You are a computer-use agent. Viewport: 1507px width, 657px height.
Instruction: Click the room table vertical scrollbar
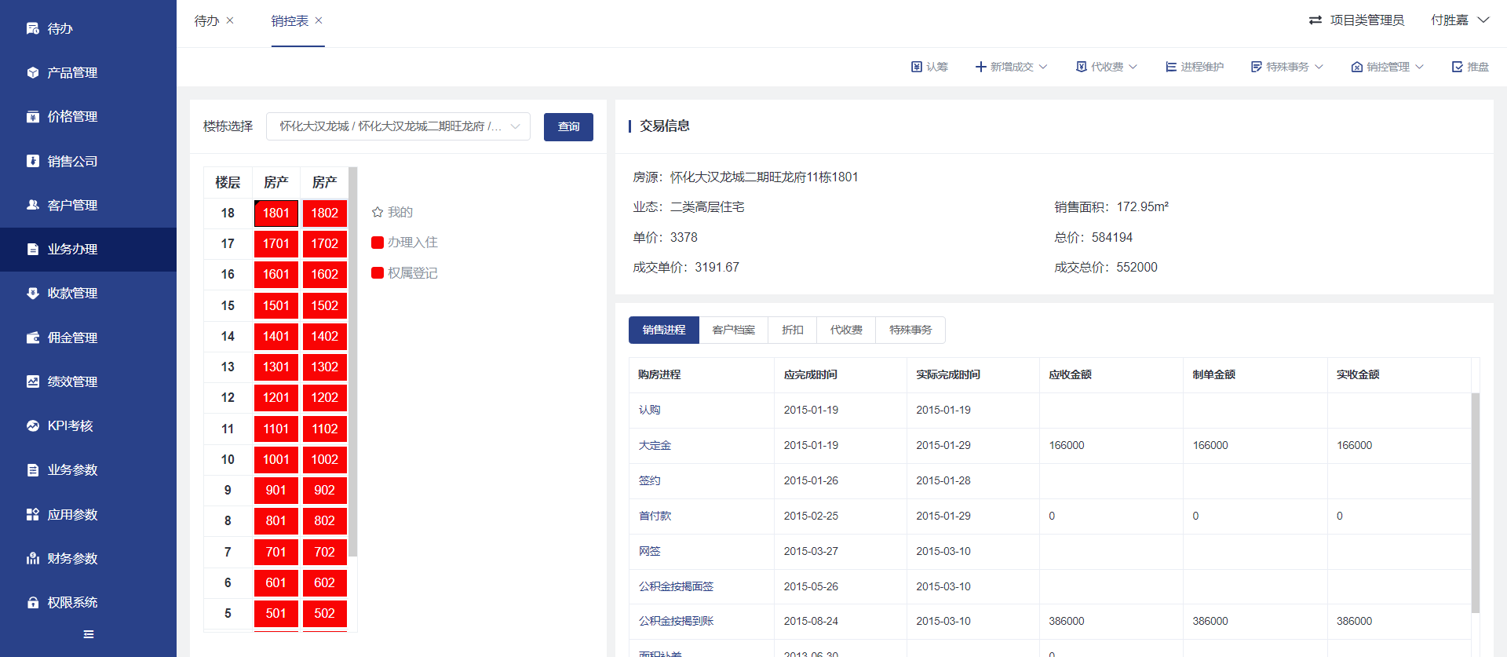353,362
